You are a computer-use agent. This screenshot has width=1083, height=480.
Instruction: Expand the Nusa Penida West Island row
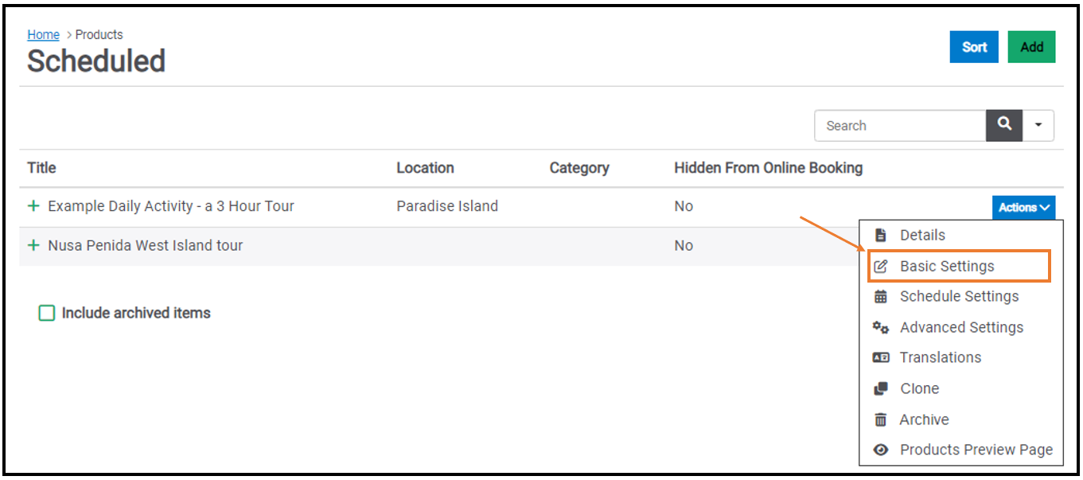(x=33, y=245)
